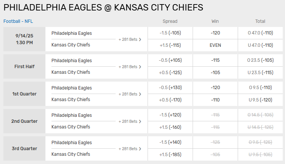Select Chiefs full-game spread +1.5 (-115)
Image resolution: width=285 pixels, height=164 pixels.
170,45
